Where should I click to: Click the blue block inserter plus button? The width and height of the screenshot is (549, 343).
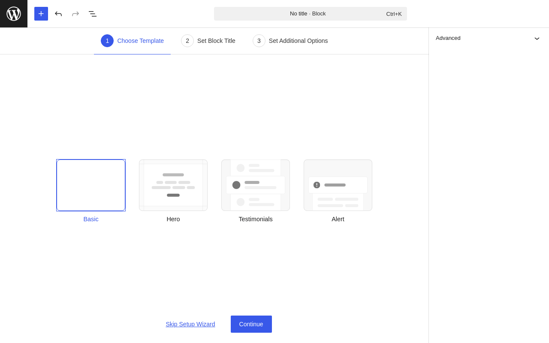click(x=41, y=14)
